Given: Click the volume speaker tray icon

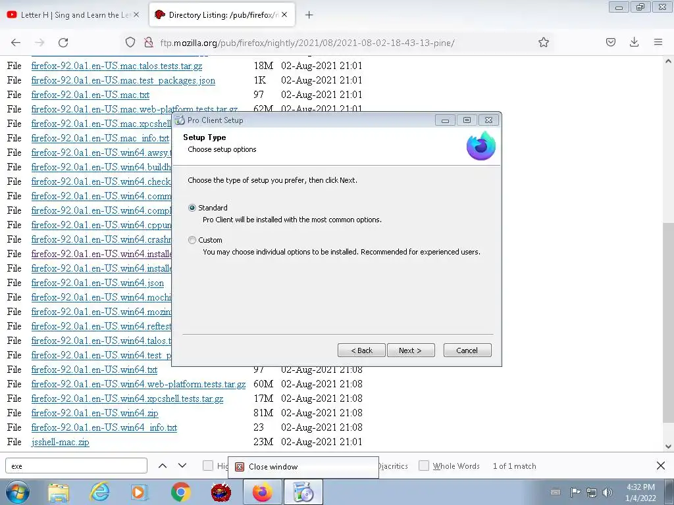Looking at the screenshot, I should pos(608,493).
